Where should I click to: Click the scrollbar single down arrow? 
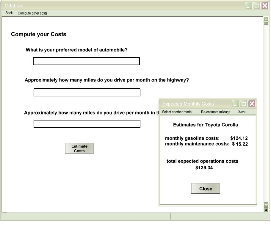pyautogui.click(x=266, y=205)
